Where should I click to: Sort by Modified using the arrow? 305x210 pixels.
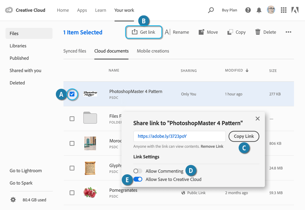click(x=247, y=70)
